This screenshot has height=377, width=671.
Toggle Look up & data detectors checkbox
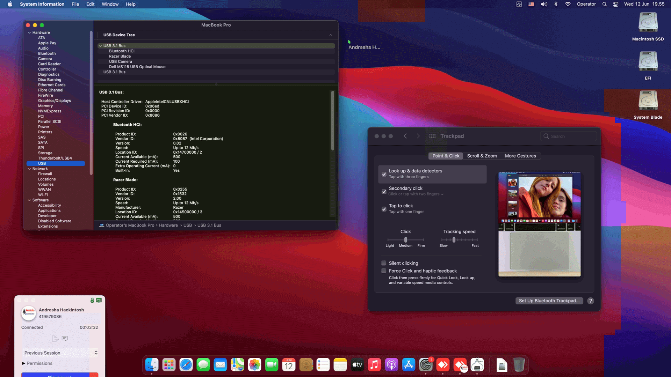384,174
